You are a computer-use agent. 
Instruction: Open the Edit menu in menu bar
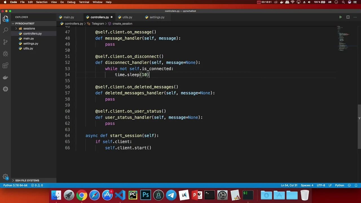tap(30, 2)
